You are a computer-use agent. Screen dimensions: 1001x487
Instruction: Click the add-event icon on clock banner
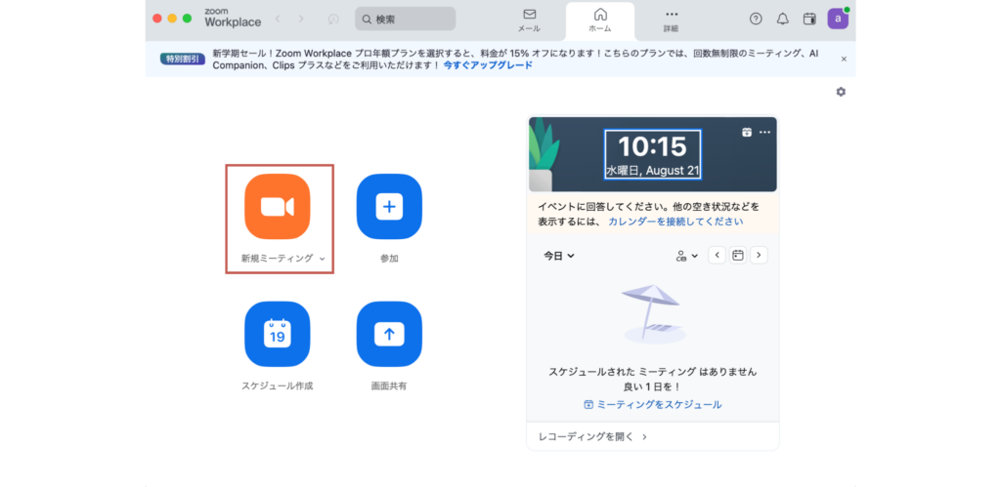point(747,132)
